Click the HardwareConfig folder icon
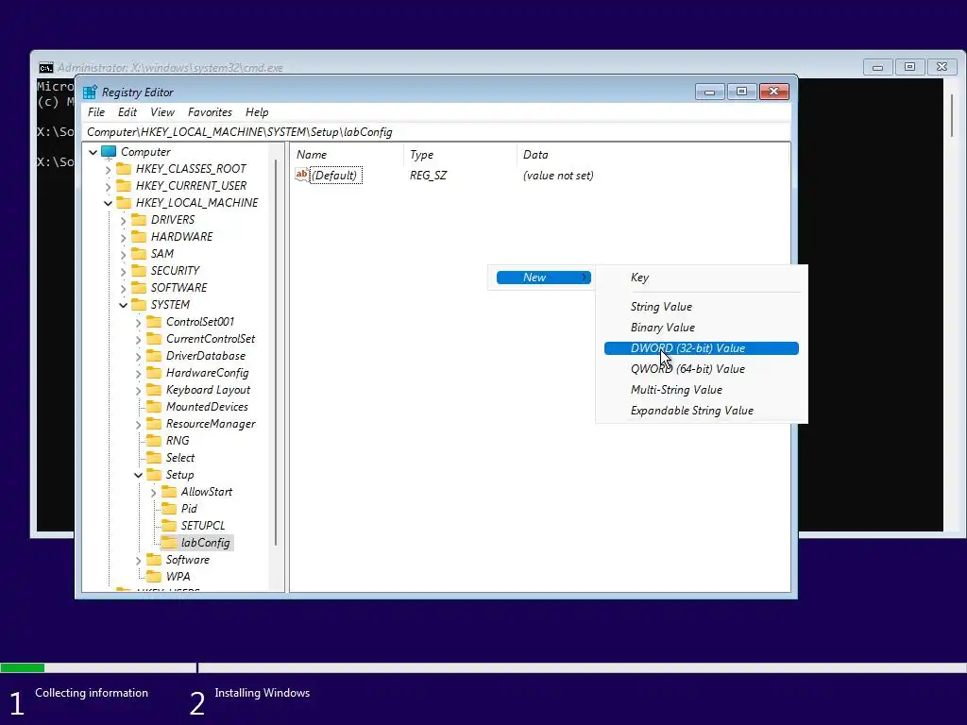Viewport: 967px width, 725px height. tap(154, 373)
